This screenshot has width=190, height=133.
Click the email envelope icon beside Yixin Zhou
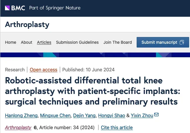156,115
